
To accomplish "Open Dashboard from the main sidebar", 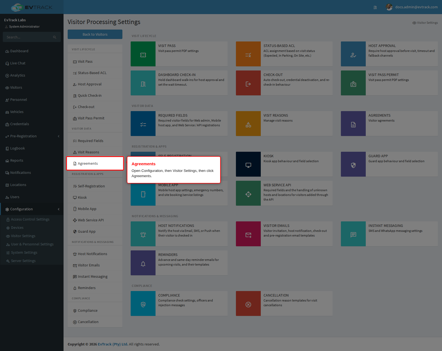I will tap(32, 51).
